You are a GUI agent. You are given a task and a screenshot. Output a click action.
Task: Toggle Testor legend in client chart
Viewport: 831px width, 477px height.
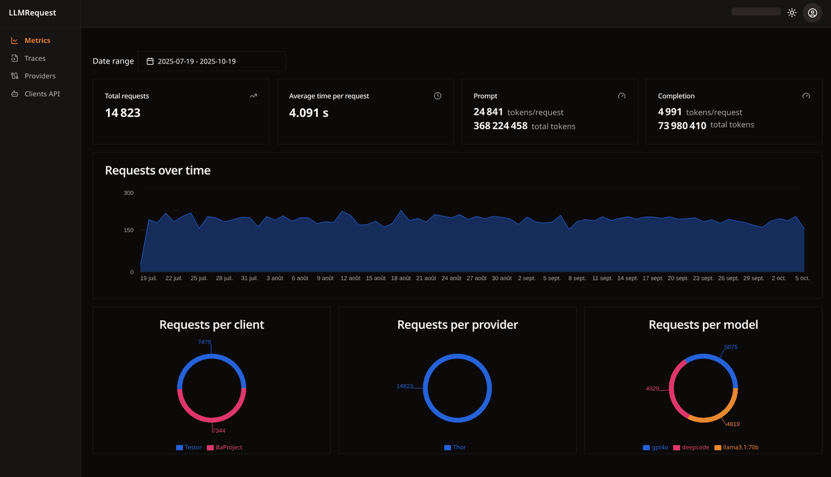click(x=189, y=447)
